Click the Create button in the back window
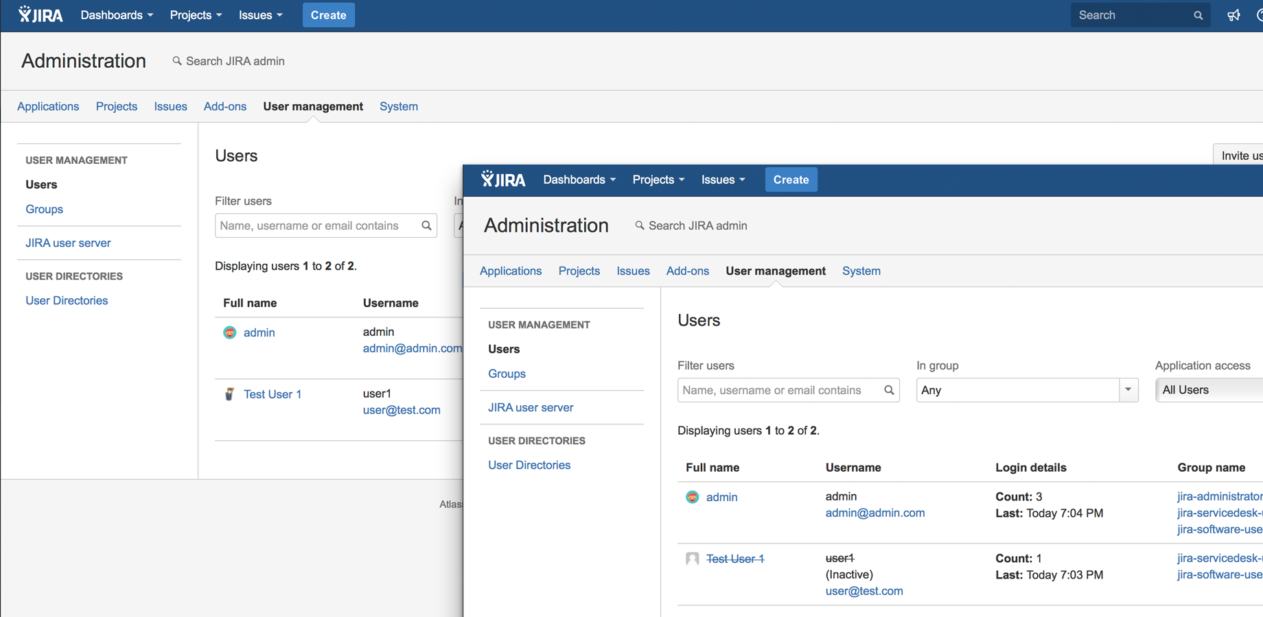 pyautogui.click(x=328, y=15)
